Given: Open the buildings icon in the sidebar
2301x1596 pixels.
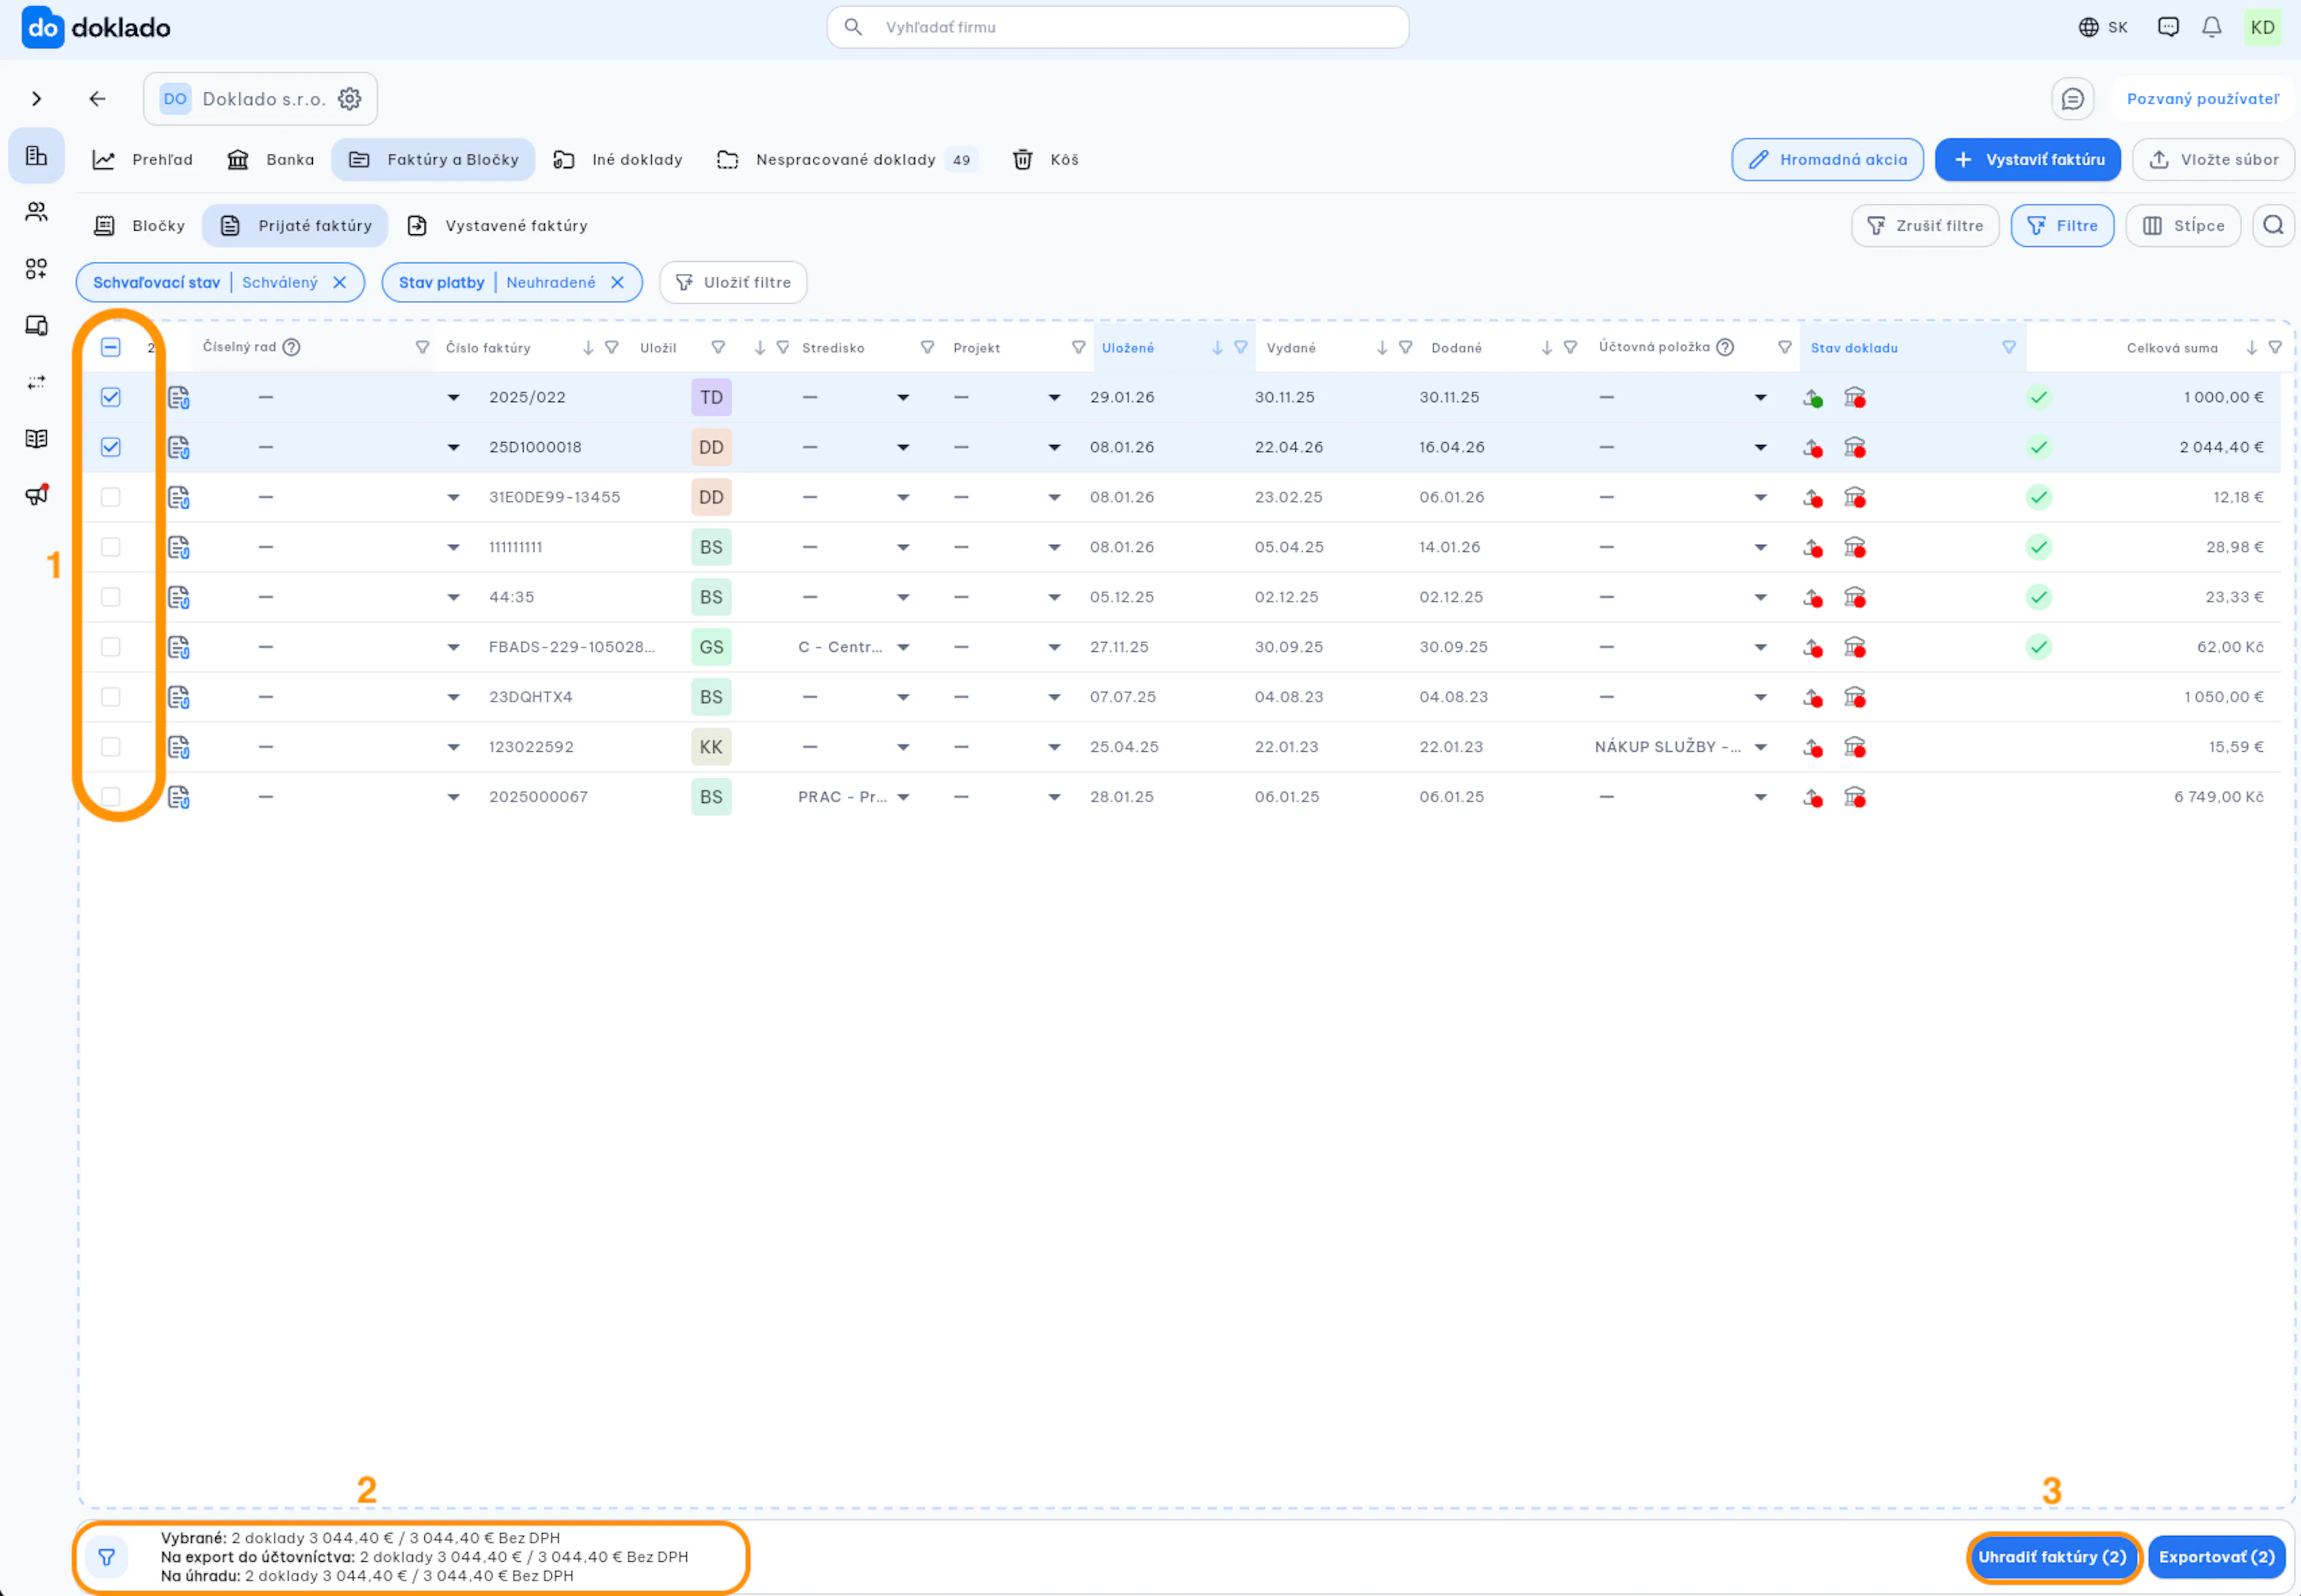Looking at the screenshot, I should point(36,155).
